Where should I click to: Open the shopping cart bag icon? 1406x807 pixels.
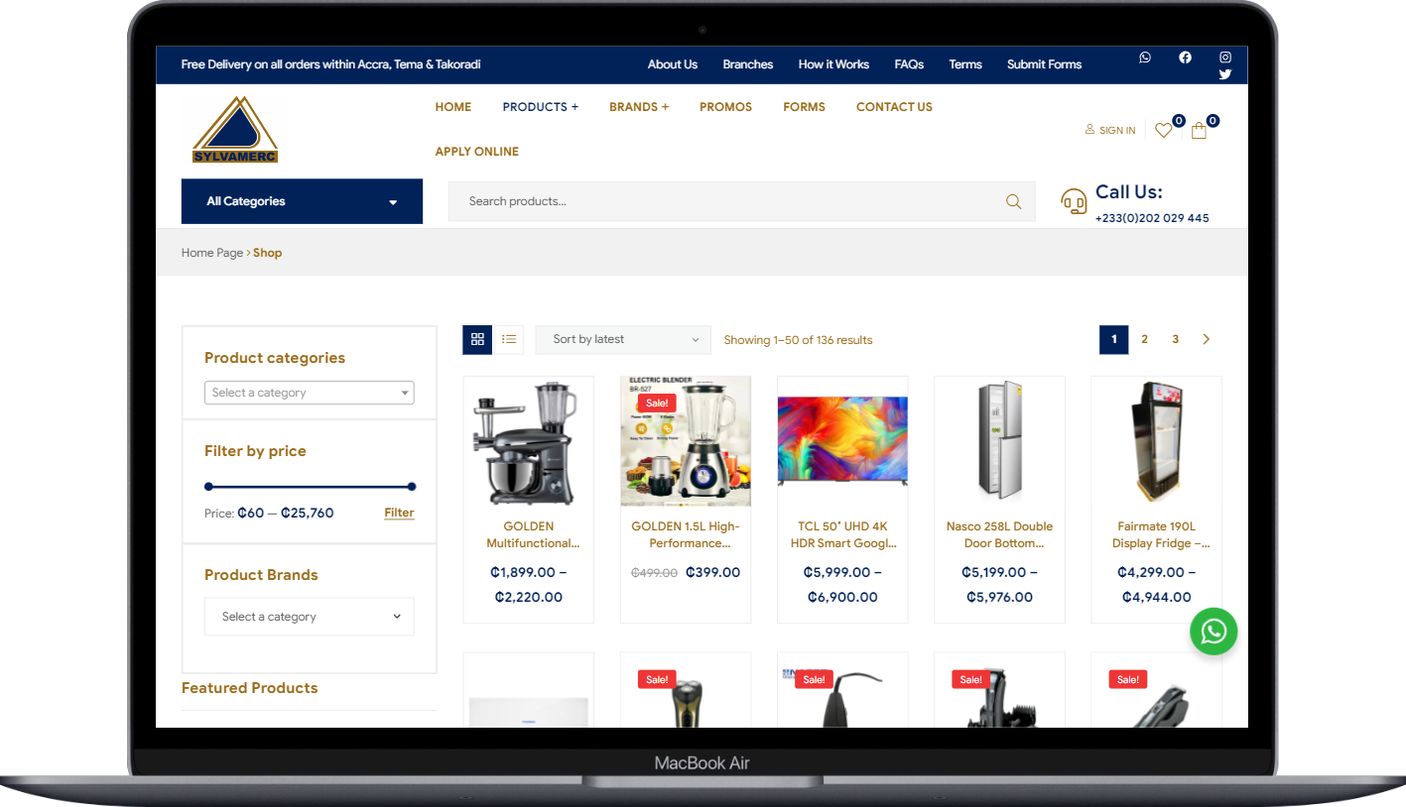pyautogui.click(x=1199, y=130)
